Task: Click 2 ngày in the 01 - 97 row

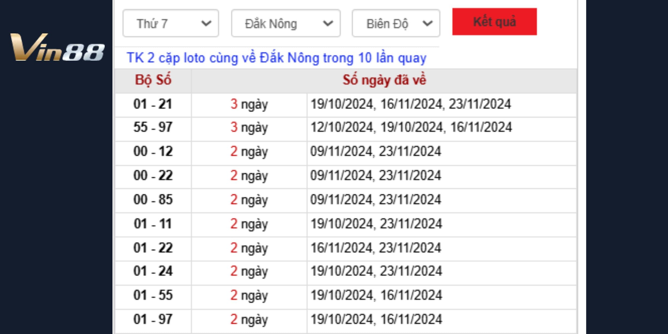Action: tap(249, 320)
